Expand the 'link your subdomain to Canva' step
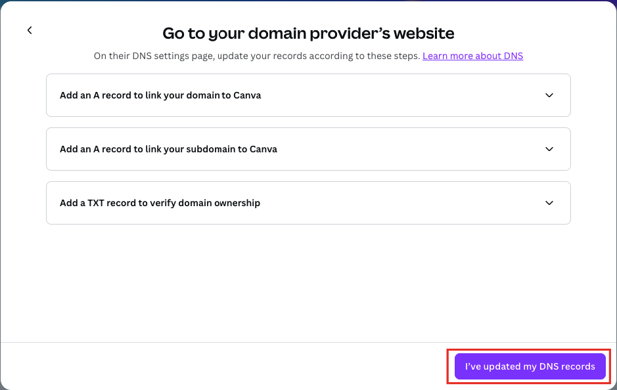The height and width of the screenshot is (390, 617). pyautogui.click(x=168, y=149)
